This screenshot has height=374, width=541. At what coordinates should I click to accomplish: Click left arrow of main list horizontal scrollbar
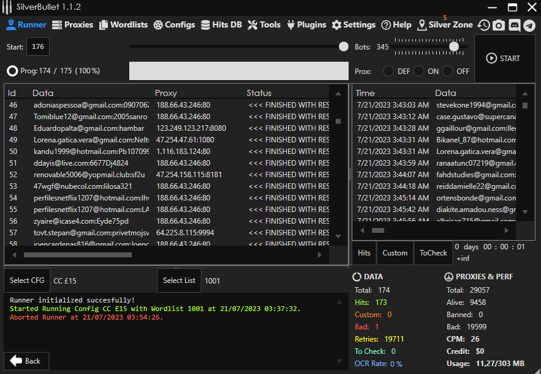14,255
